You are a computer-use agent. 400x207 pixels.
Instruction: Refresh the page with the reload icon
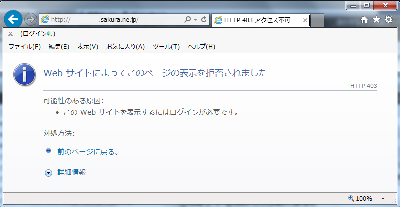point(204,20)
